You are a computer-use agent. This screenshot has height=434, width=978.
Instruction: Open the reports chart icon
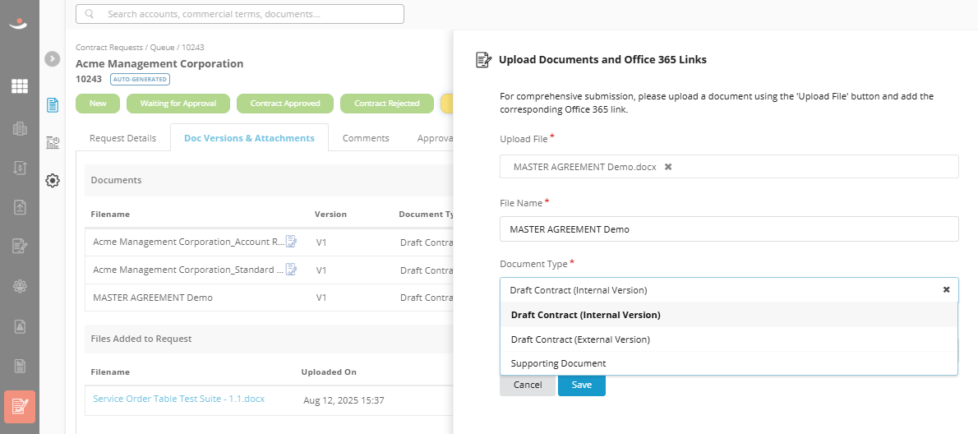pos(53,143)
